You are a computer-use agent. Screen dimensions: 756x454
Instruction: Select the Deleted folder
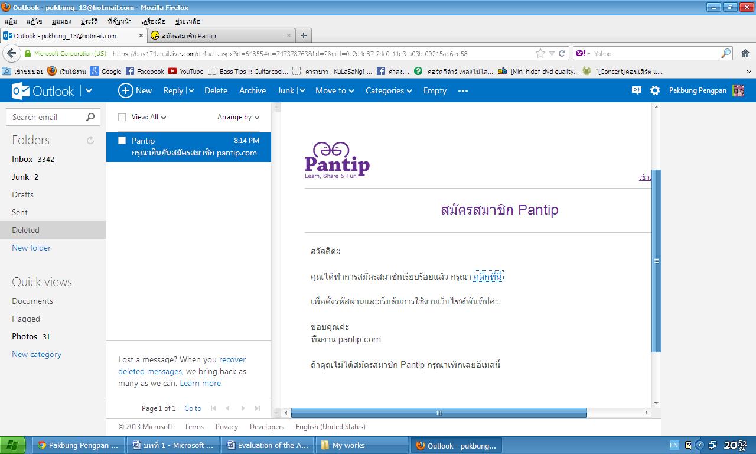pyautogui.click(x=53, y=230)
